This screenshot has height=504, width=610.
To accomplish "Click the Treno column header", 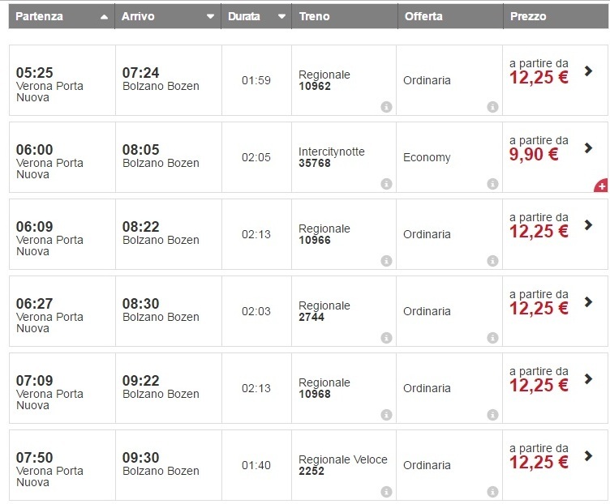I will (314, 16).
